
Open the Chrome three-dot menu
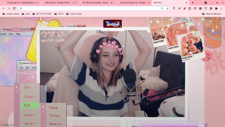pyautogui.click(x=221, y=8)
